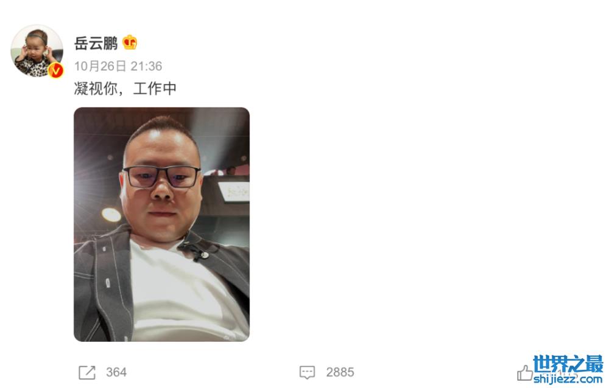Click the black glasses in the photo
This screenshot has height=388, width=609.
(161, 177)
